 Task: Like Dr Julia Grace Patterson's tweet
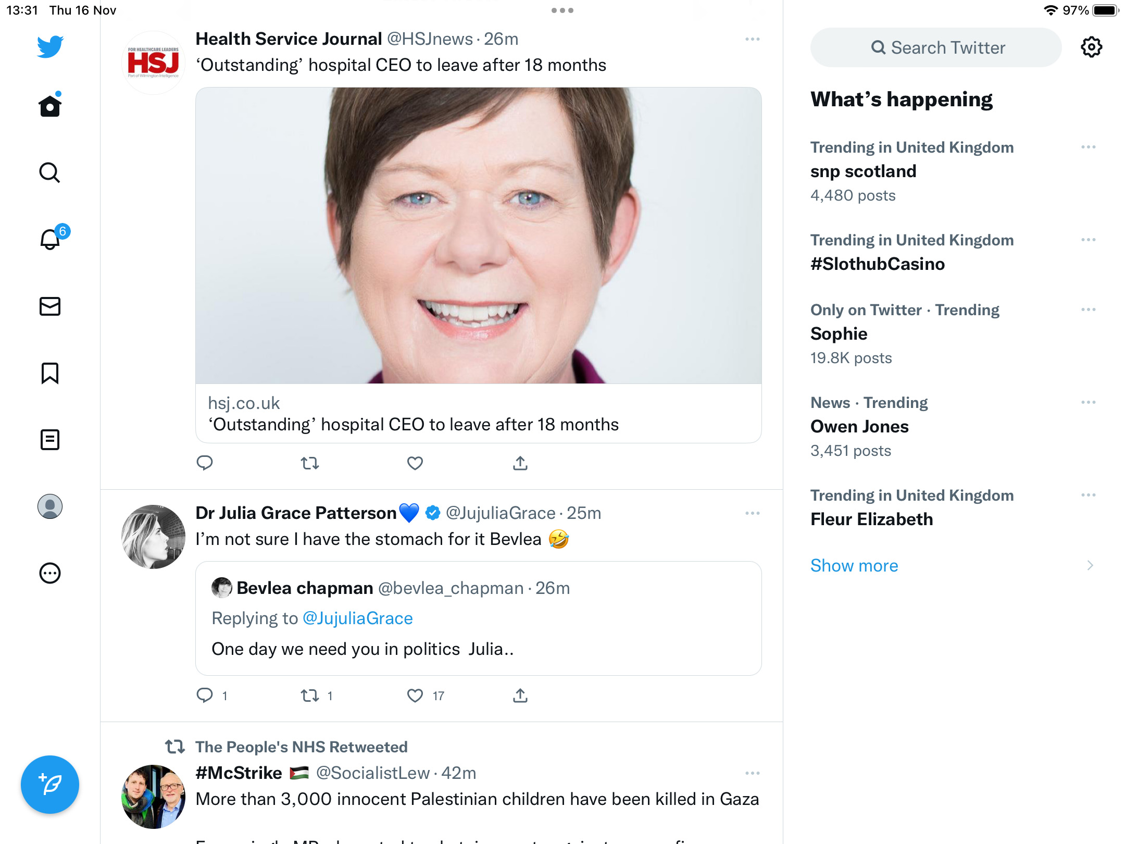pos(415,695)
